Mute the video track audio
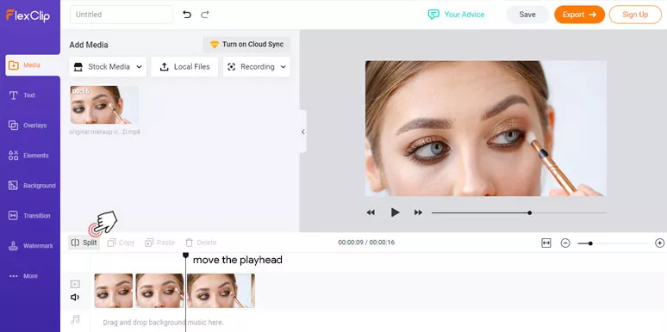The image size is (667, 332). (x=75, y=298)
